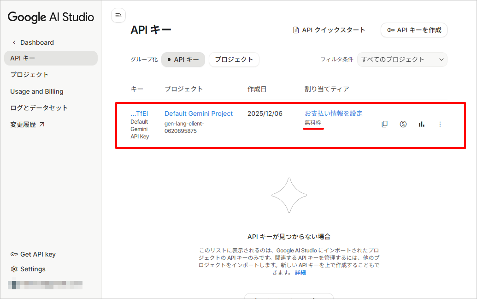Collapse the sidebar with the toggle icon
The image size is (477, 299).
pyautogui.click(x=118, y=15)
